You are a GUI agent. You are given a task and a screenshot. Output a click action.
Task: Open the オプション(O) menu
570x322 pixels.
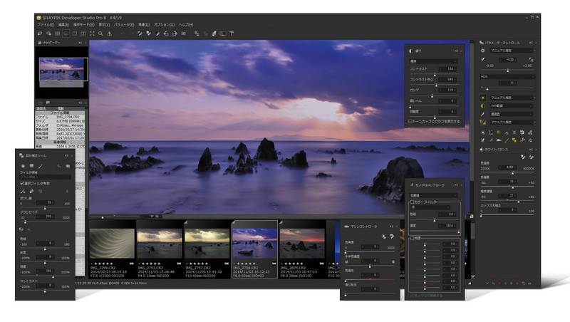164,24
